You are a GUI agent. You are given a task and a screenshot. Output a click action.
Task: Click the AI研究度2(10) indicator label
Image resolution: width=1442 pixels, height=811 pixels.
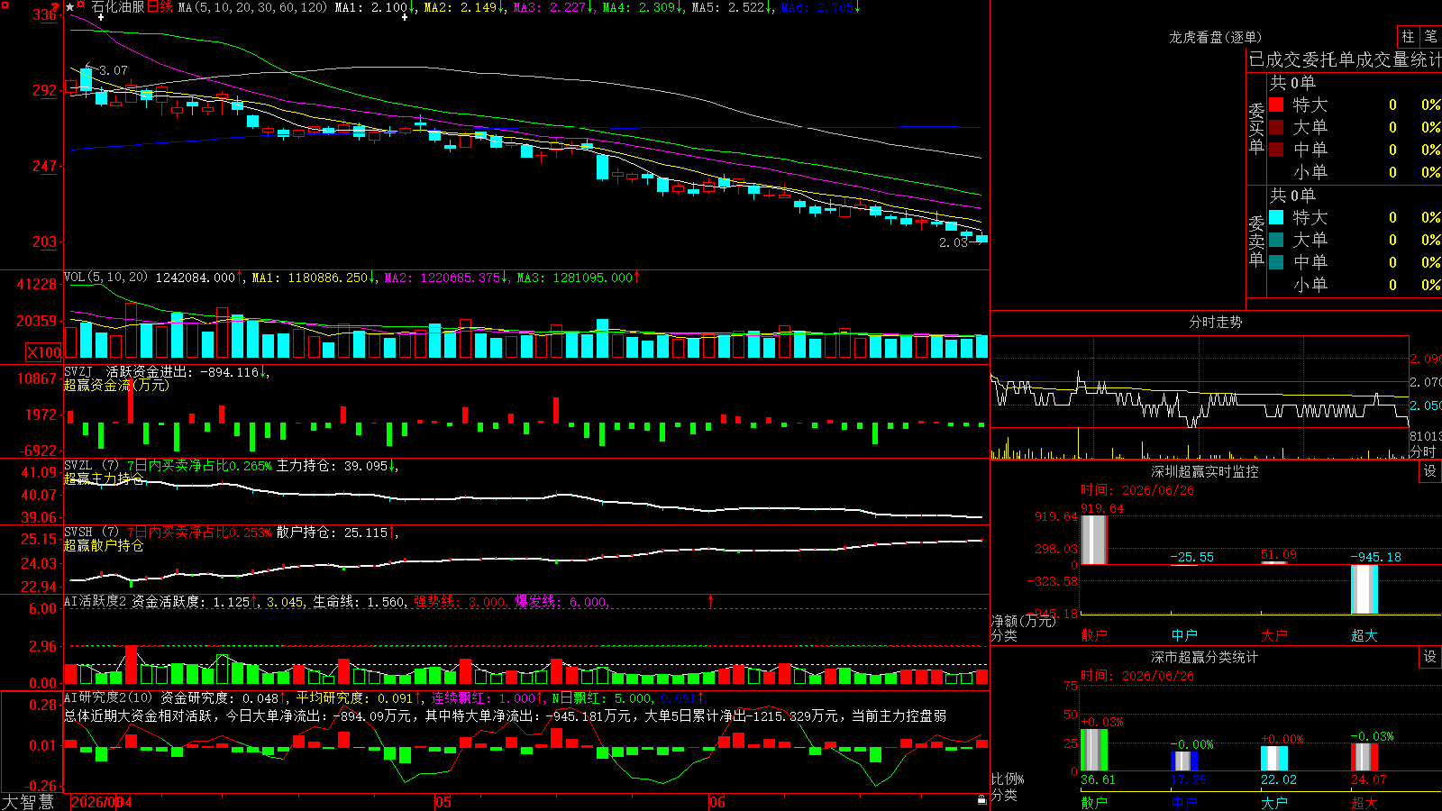(109, 697)
